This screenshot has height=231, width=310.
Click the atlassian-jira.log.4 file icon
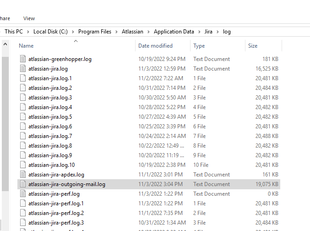point(23,107)
